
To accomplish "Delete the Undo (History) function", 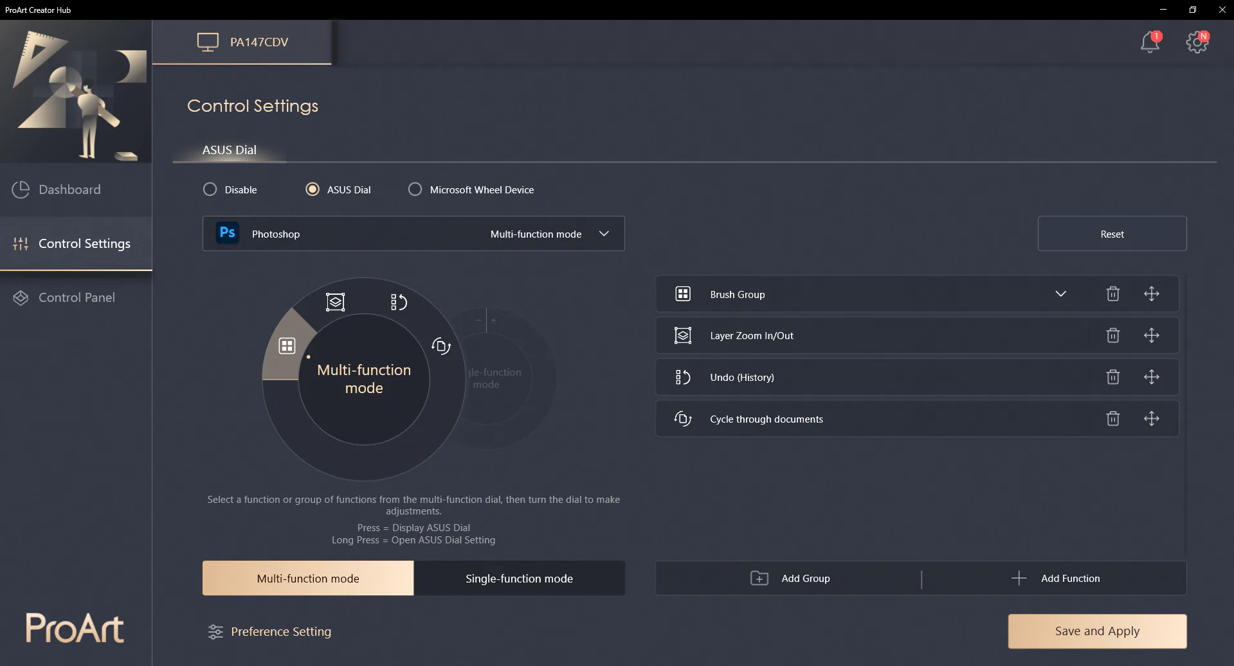I will coord(1113,377).
